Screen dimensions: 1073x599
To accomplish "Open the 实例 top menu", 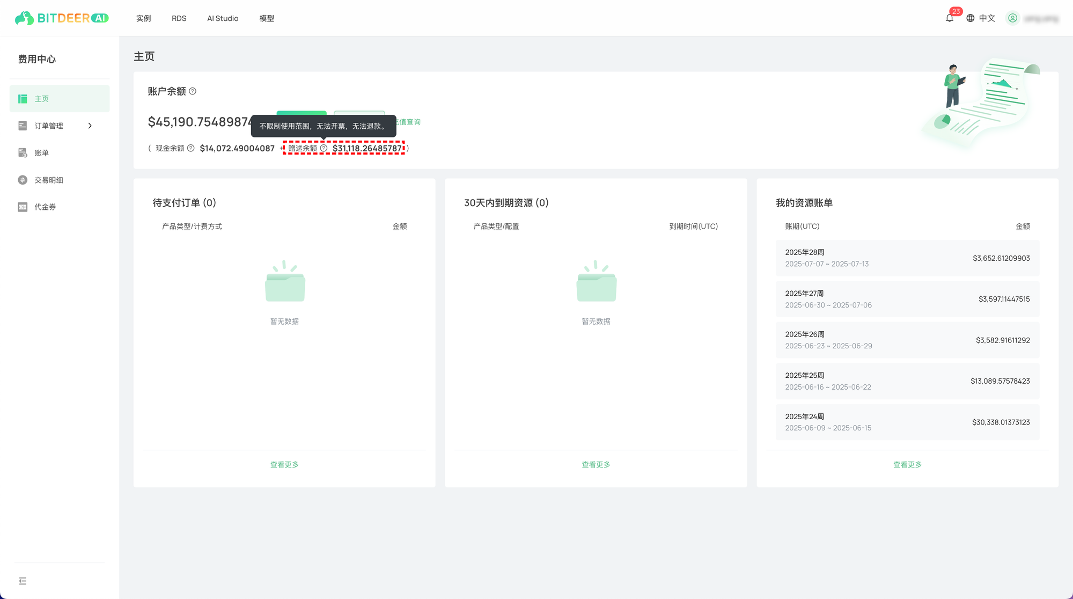I will pyautogui.click(x=143, y=18).
